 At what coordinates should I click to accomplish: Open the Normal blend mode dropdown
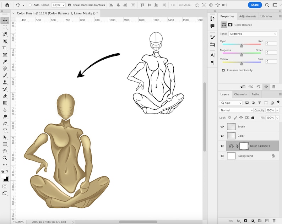click(x=236, y=110)
